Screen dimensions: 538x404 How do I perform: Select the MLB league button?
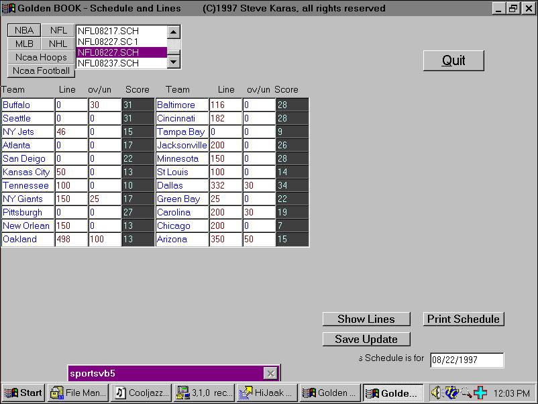point(24,44)
